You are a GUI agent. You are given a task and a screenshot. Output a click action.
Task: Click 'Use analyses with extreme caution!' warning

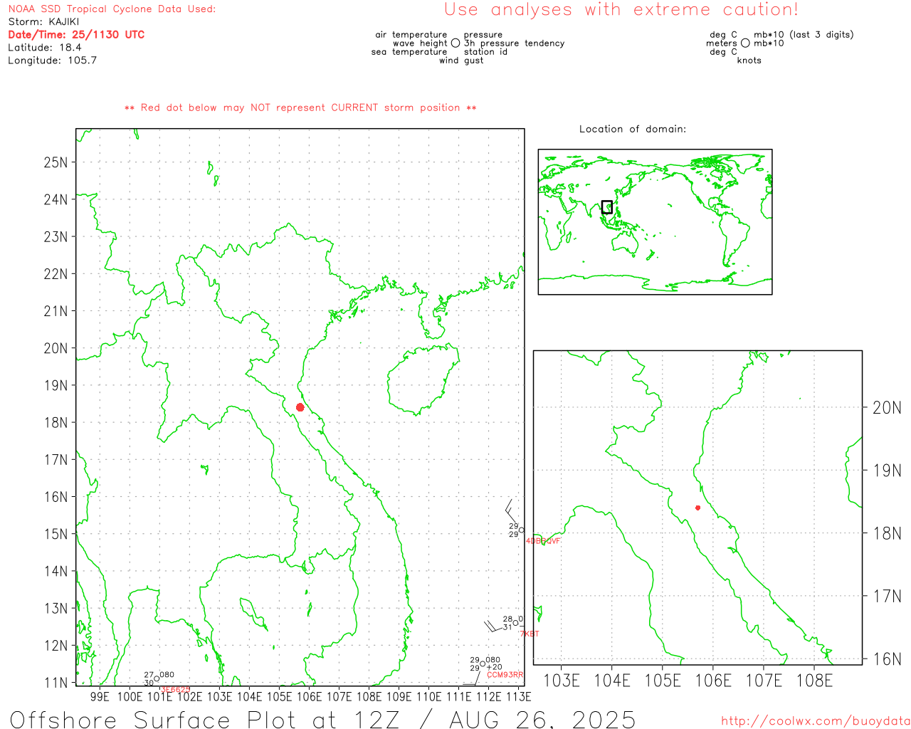pos(621,9)
